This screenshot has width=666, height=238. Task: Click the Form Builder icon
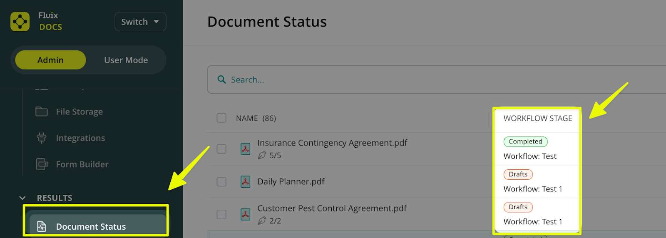click(x=42, y=164)
